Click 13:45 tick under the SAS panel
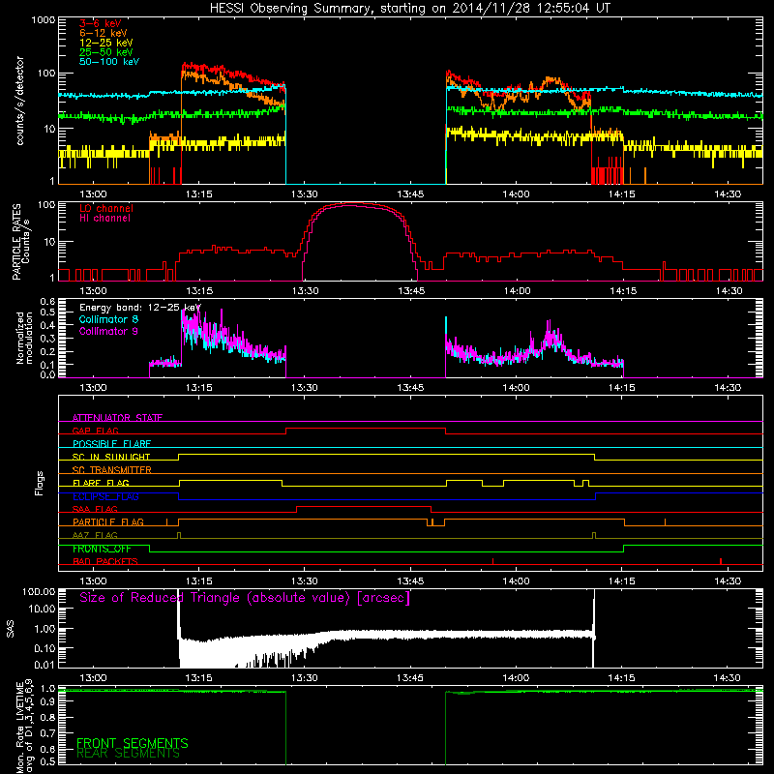Viewport: 774px width, 774px height. coord(409,678)
